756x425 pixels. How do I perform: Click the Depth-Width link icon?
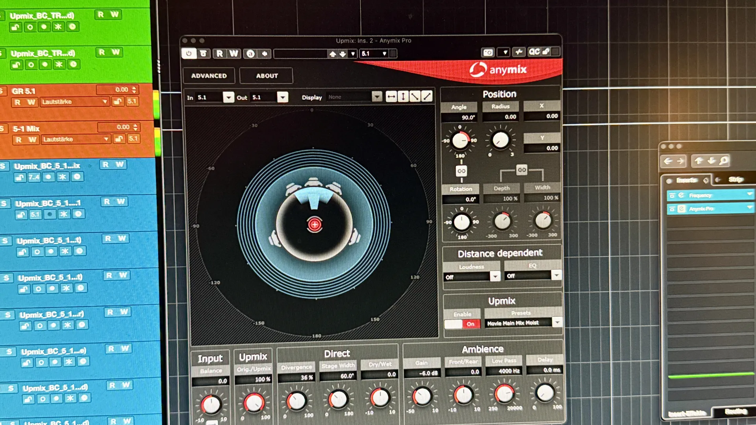[x=522, y=170]
